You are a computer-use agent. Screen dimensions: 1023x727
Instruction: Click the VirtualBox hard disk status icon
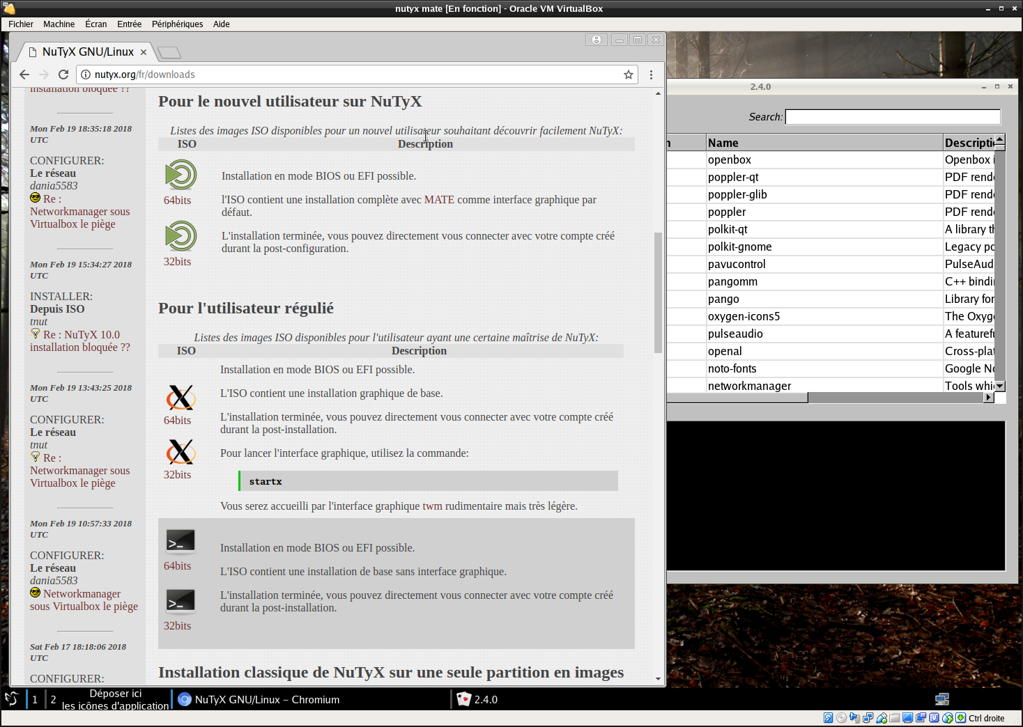[828, 718]
